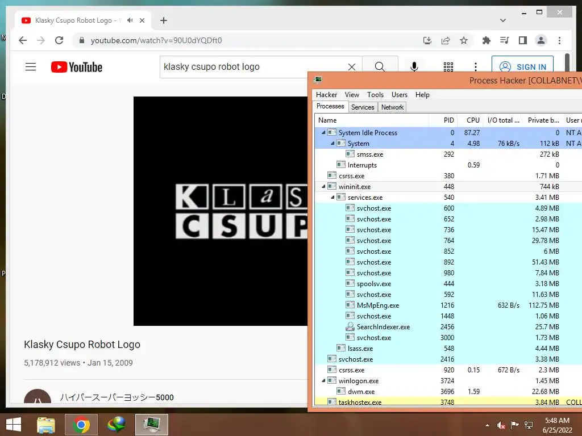Collapse System Idle Process tree node
Screen dimensions: 582x436
[x=323, y=133]
